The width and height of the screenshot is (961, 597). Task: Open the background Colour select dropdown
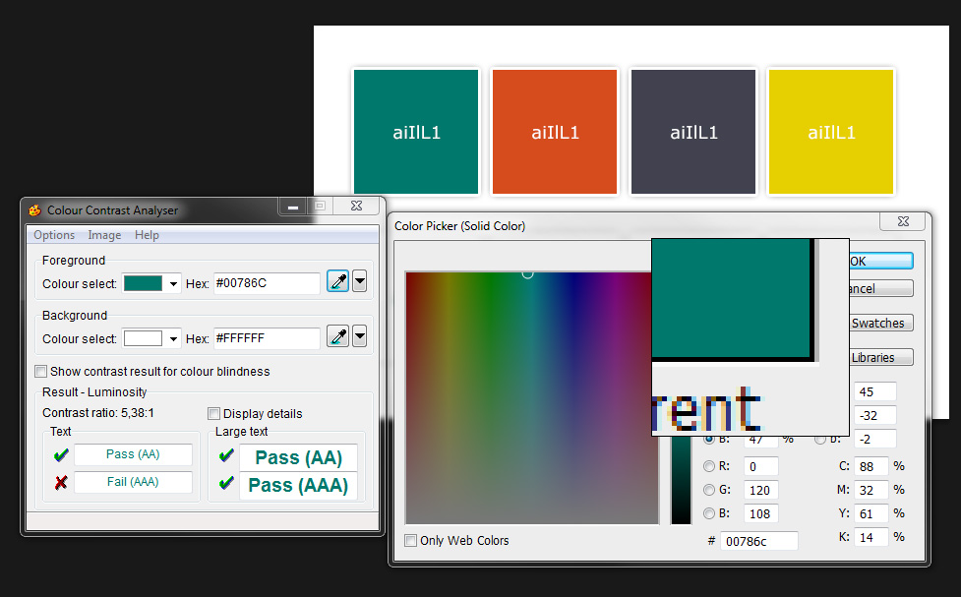pos(174,338)
